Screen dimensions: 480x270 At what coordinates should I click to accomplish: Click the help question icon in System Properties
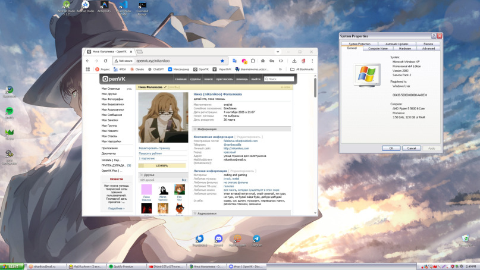point(434,36)
